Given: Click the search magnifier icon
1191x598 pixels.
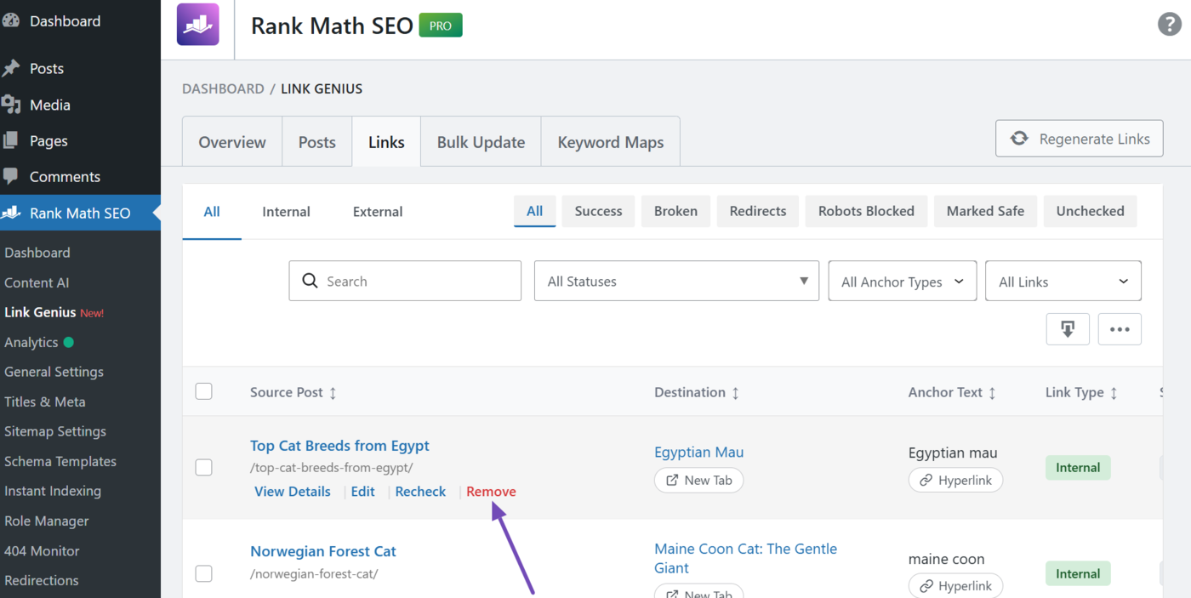Looking at the screenshot, I should (310, 281).
